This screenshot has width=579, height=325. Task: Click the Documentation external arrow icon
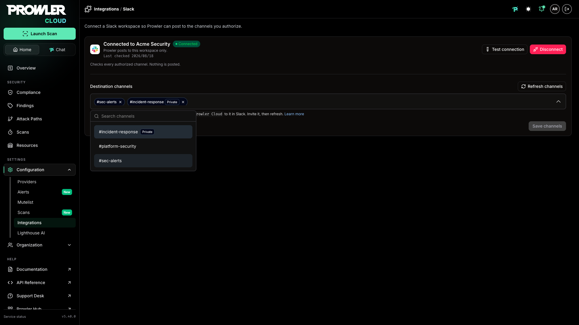point(69,269)
